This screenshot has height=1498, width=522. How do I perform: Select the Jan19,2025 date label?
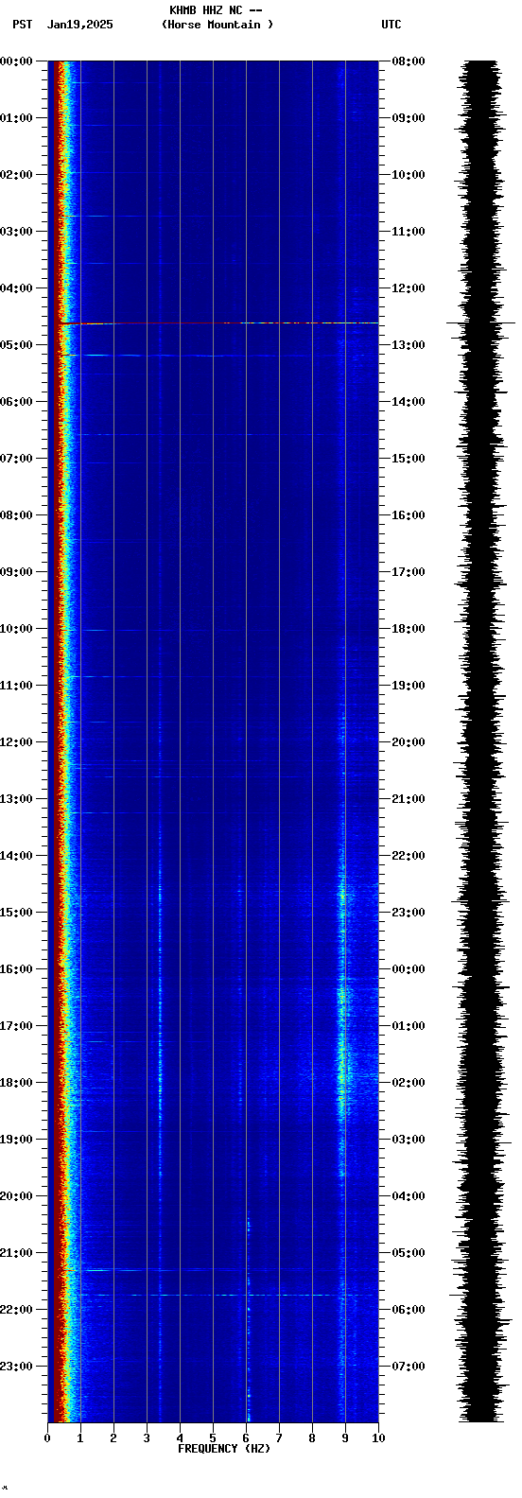coord(80,25)
